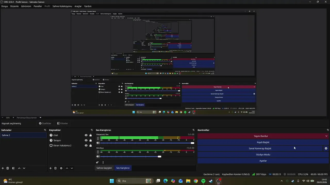Open the Yardım menu

[88, 6]
